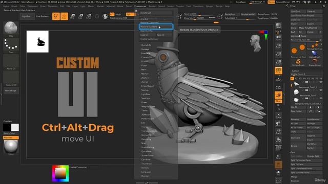Click the Frame icon in right shelf

(x=278, y=116)
